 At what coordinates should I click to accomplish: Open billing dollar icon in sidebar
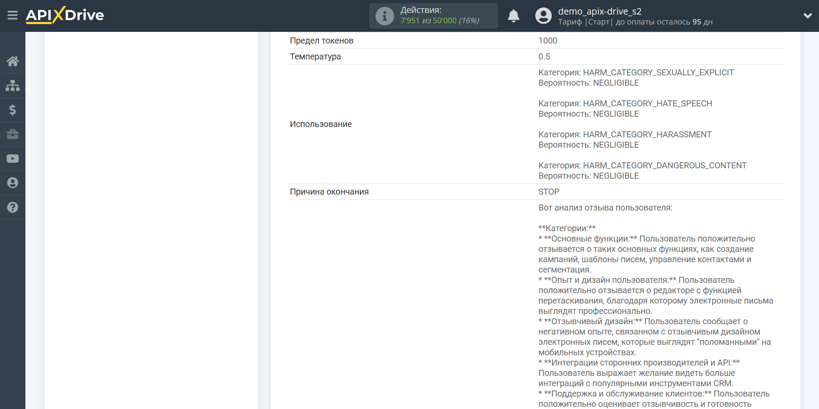click(13, 110)
